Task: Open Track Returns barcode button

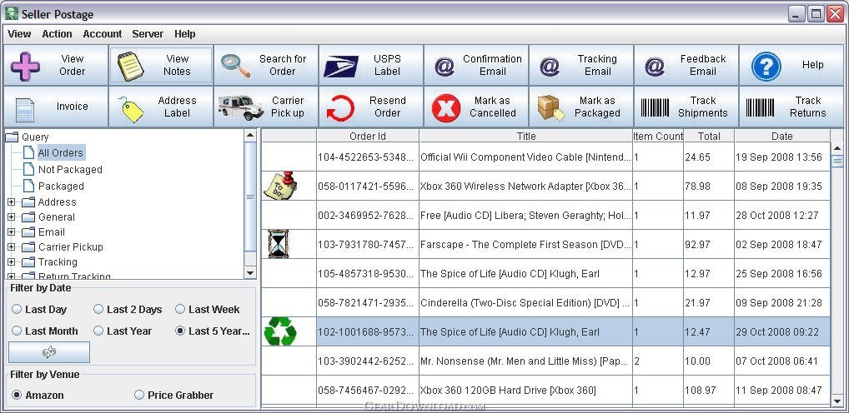Action: coord(791,107)
